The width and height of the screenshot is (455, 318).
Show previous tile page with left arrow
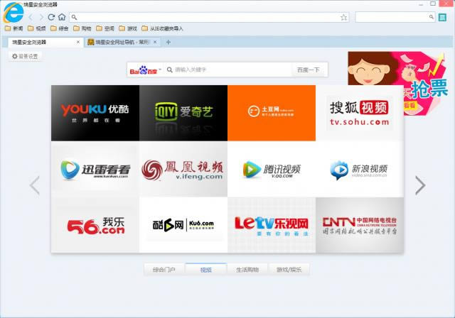[35, 185]
